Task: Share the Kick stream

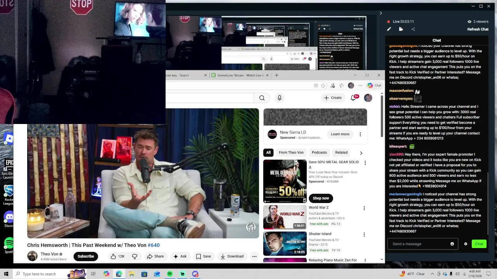Action: pos(413,29)
